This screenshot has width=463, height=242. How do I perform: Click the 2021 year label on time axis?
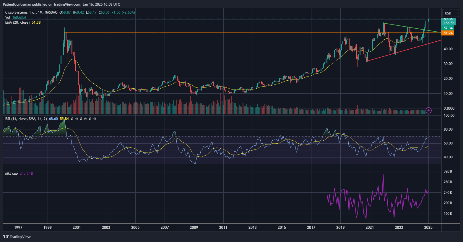coord(370,227)
